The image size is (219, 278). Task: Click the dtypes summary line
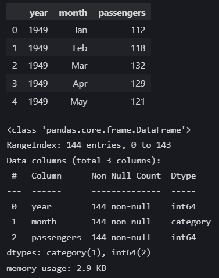coord(78,253)
